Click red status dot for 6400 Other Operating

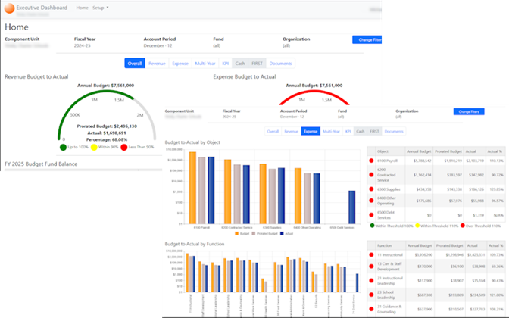371,201
